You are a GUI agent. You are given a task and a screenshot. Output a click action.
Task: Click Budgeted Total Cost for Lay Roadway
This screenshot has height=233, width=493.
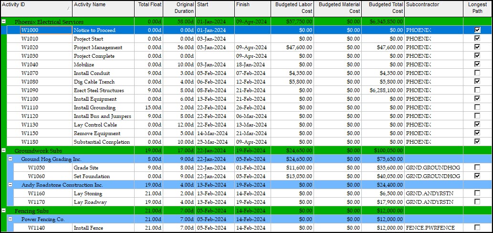pyautogui.click(x=383, y=202)
